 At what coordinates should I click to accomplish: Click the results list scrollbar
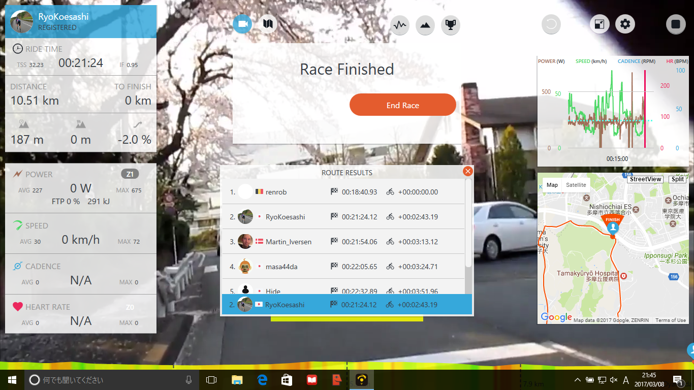point(468,222)
